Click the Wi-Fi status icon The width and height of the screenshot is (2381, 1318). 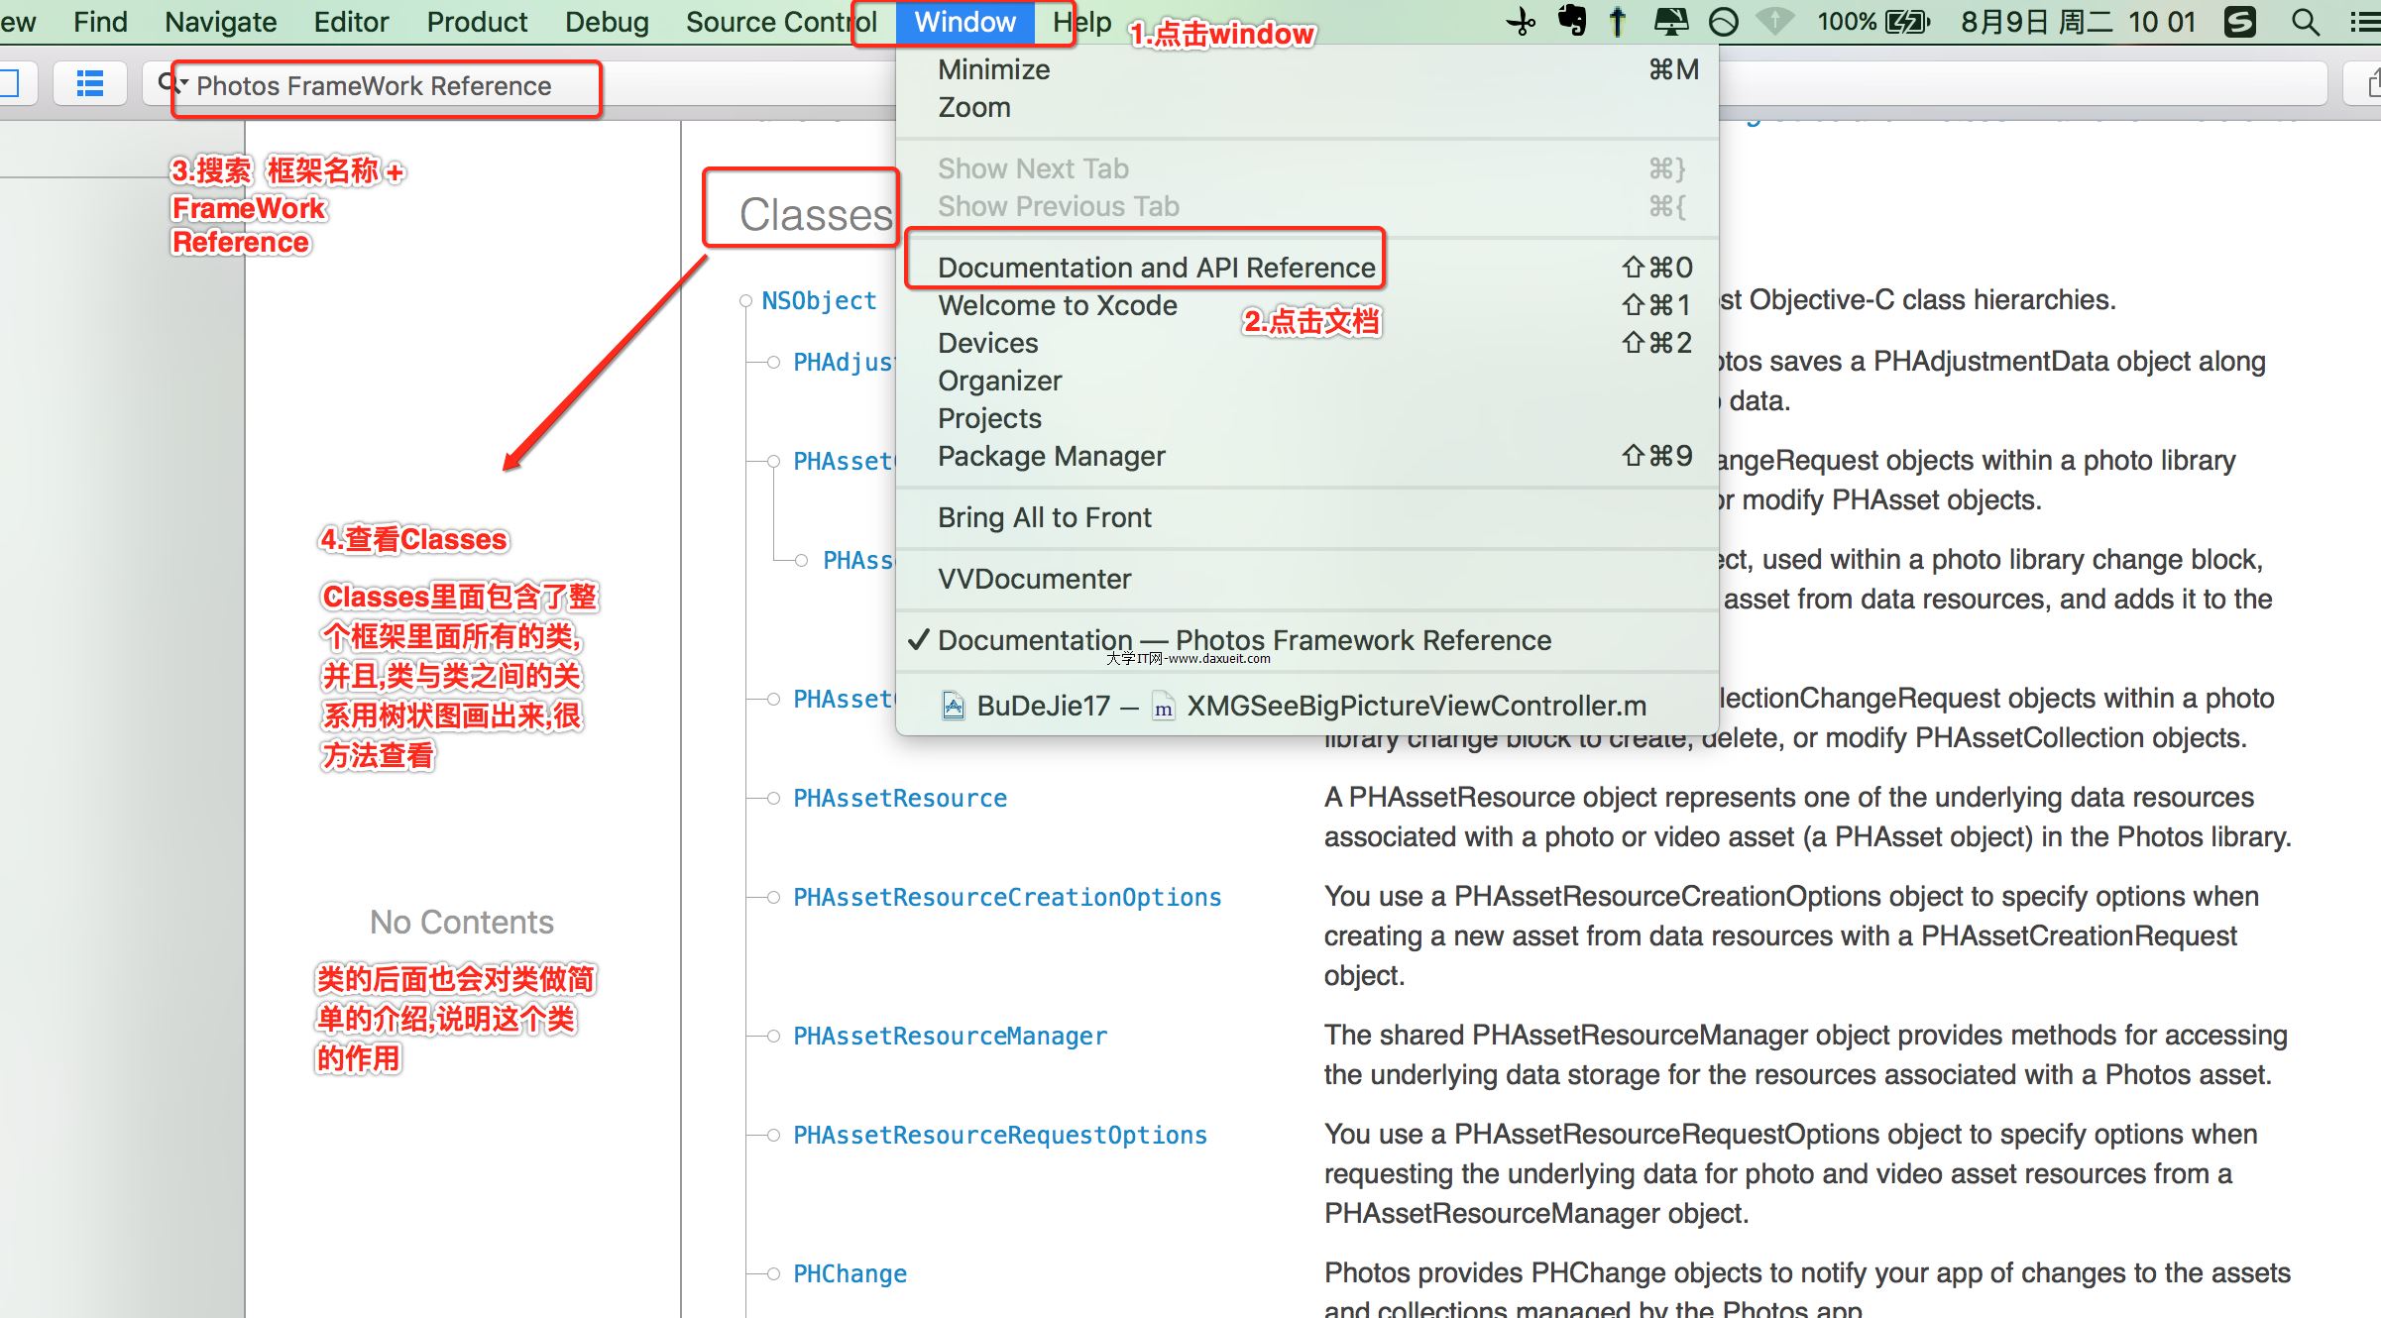(1774, 22)
